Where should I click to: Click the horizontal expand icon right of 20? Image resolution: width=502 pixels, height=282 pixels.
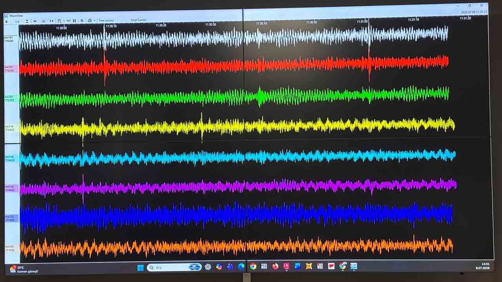click(51, 20)
